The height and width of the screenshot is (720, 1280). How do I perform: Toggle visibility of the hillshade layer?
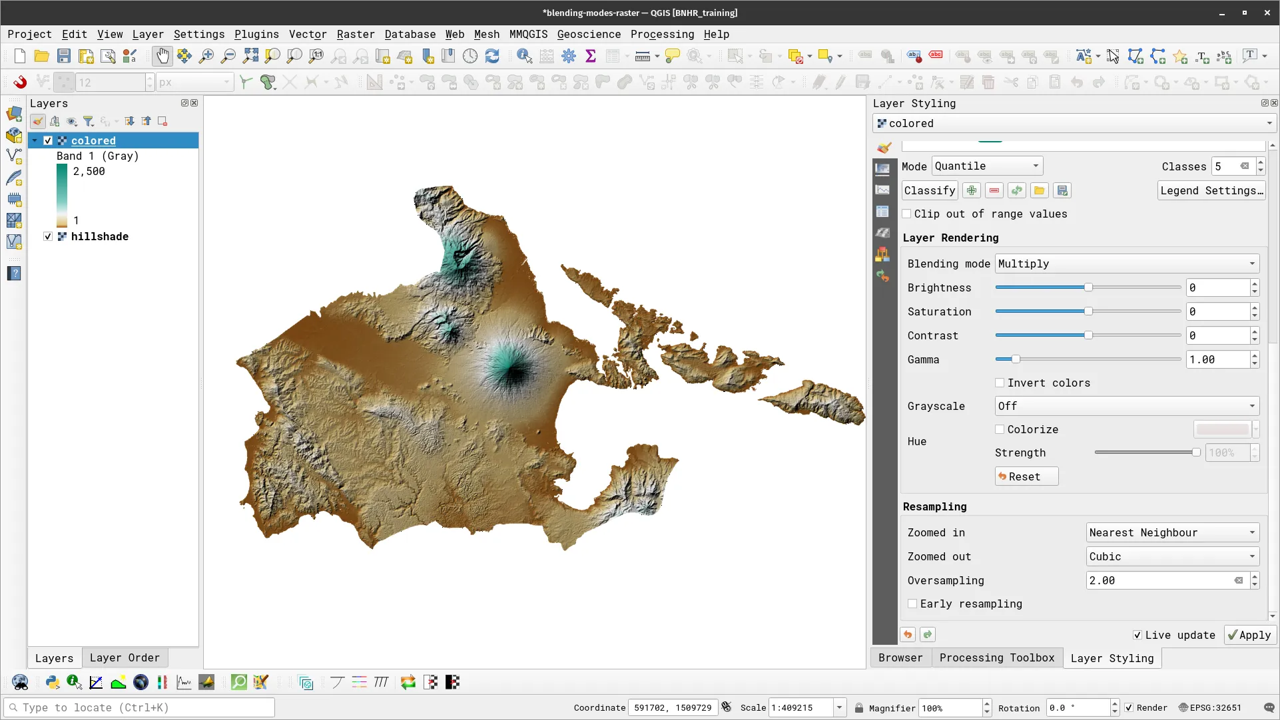pos(47,236)
